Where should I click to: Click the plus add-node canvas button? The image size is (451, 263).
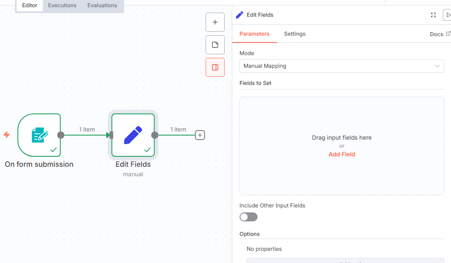pos(215,22)
